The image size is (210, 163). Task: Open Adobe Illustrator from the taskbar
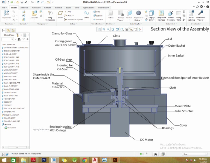tap(115, 160)
